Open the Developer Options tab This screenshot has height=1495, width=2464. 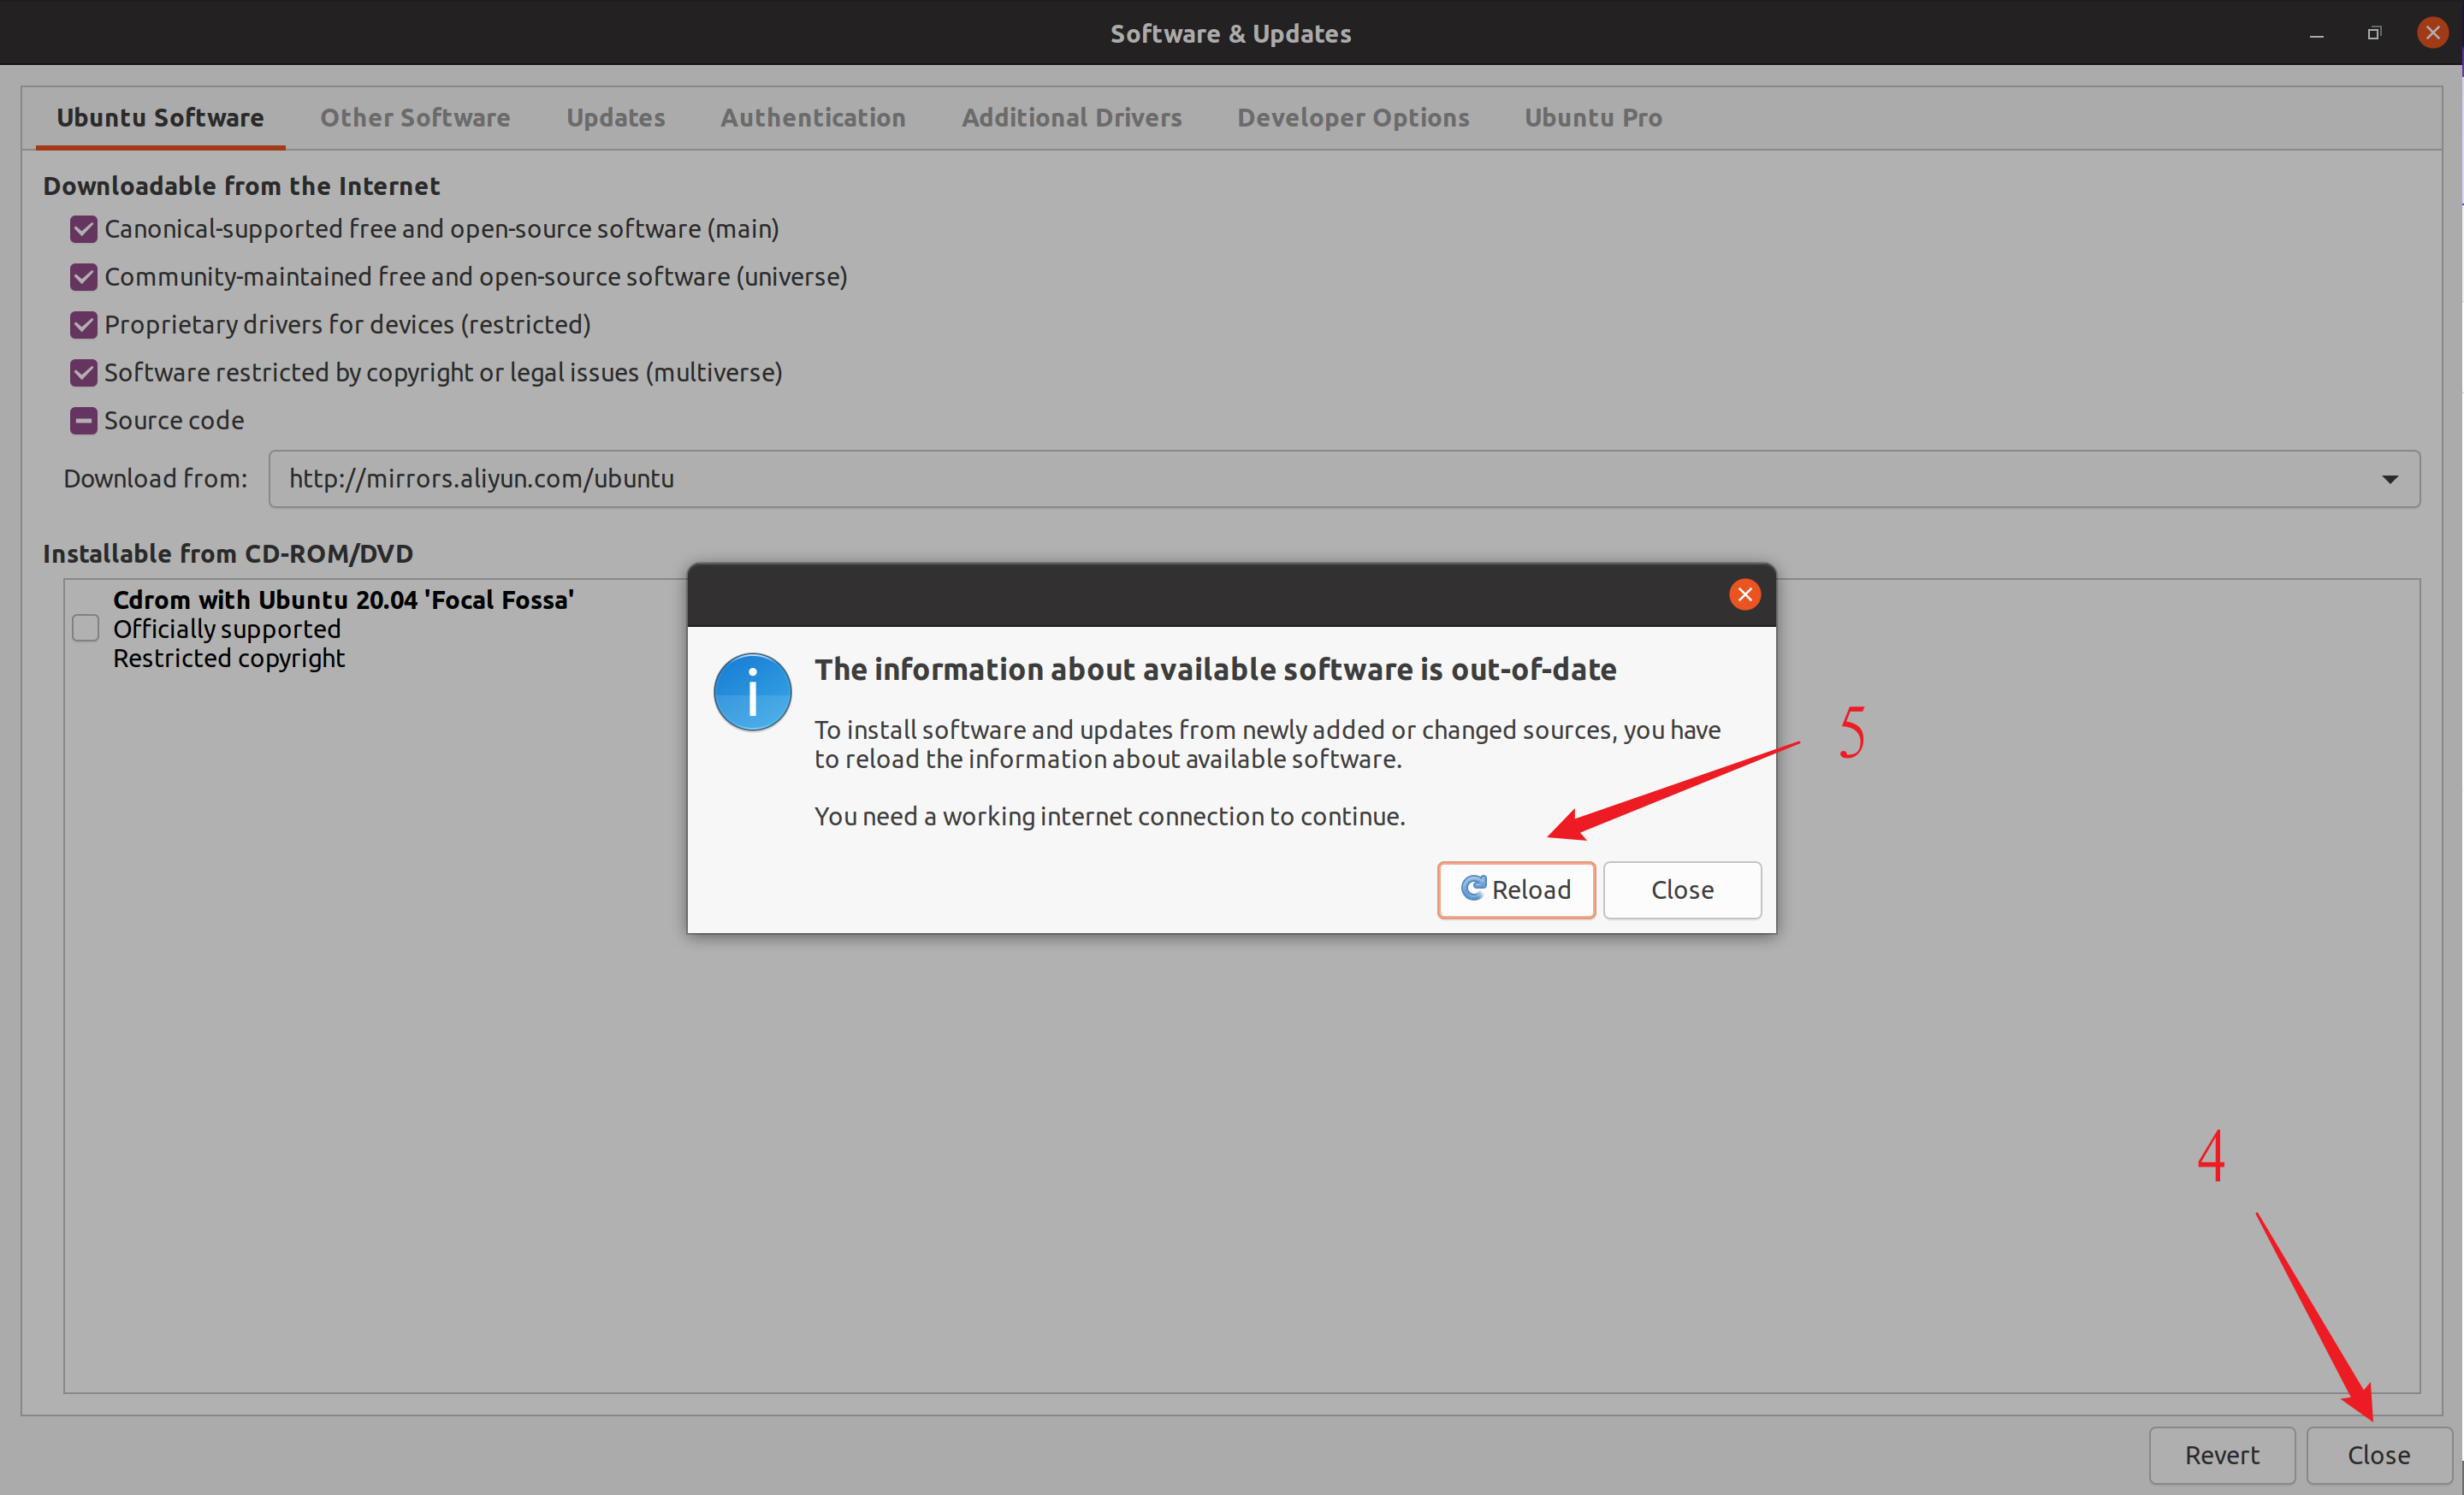pyautogui.click(x=1353, y=116)
